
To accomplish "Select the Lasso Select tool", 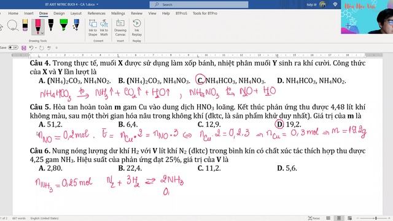I will pyautogui.click(x=12, y=26).
